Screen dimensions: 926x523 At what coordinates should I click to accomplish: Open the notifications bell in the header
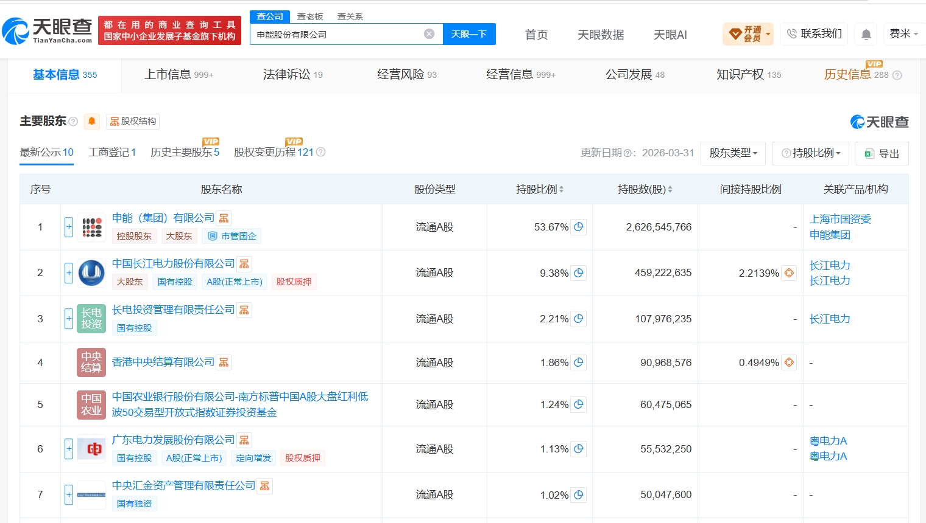866,34
